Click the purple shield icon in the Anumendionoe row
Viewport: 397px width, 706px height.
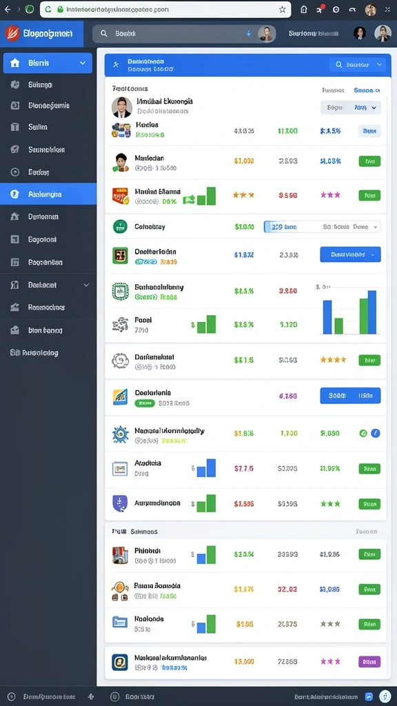coord(120,503)
